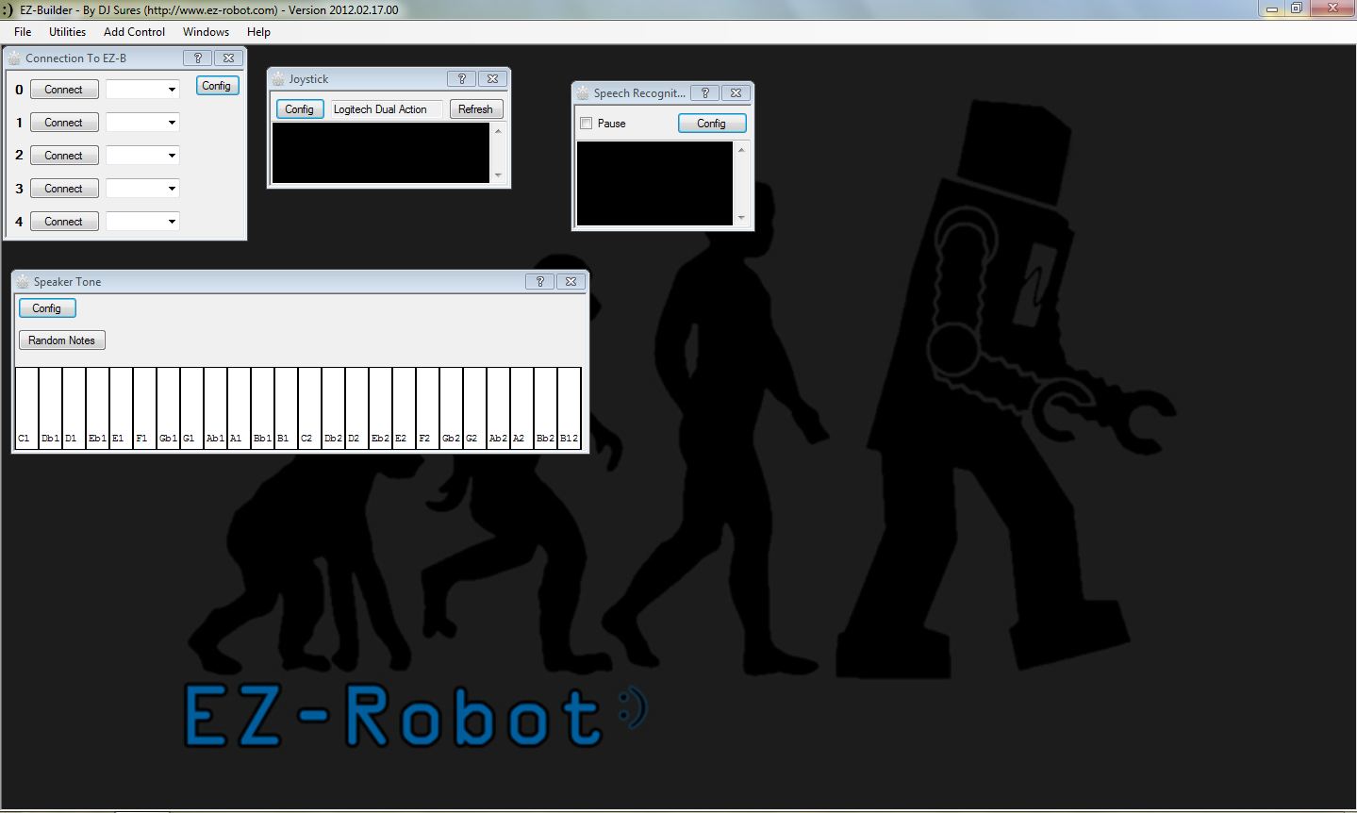Click down arrow on Speech Recognition log scrollbar

pos(741,218)
